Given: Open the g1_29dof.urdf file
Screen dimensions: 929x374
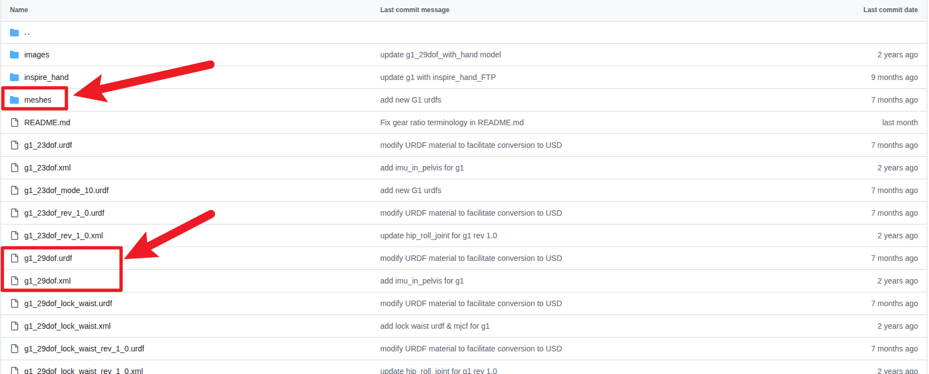Looking at the screenshot, I should point(48,258).
